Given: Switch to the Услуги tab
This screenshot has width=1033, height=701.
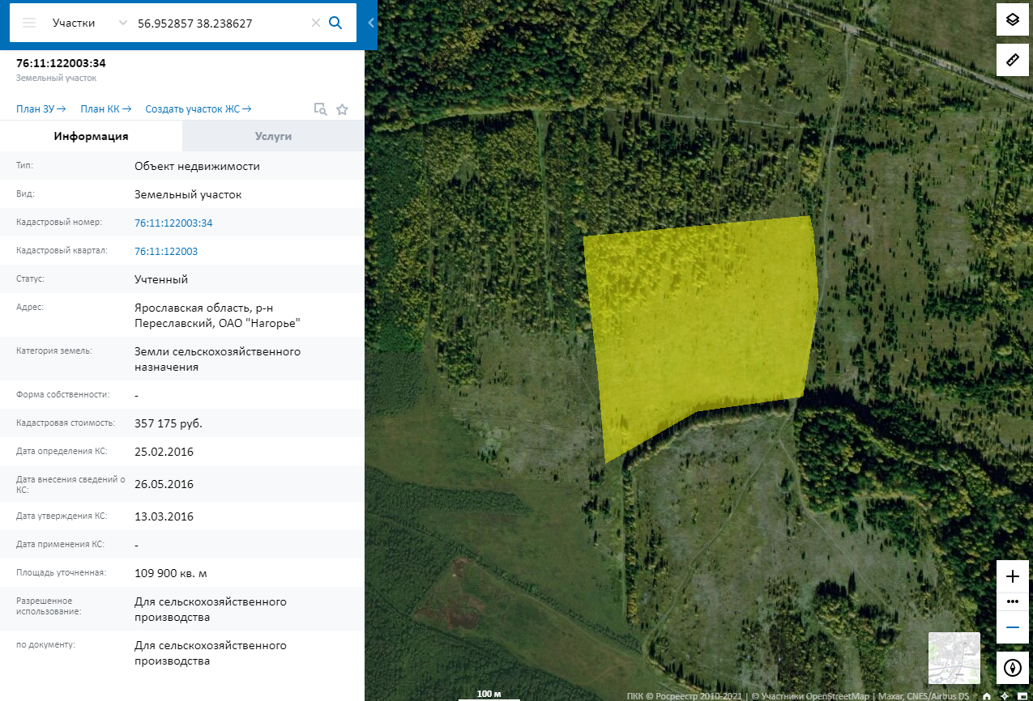Looking at the screenshot, I should (273, 136).
